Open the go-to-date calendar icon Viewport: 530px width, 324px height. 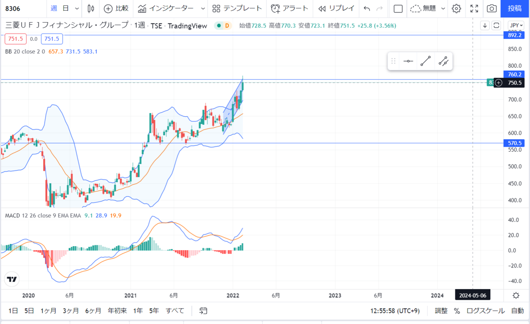[204, 311]
